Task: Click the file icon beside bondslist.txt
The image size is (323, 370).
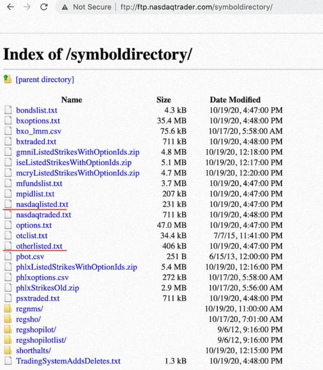Action: coord(8,110)
